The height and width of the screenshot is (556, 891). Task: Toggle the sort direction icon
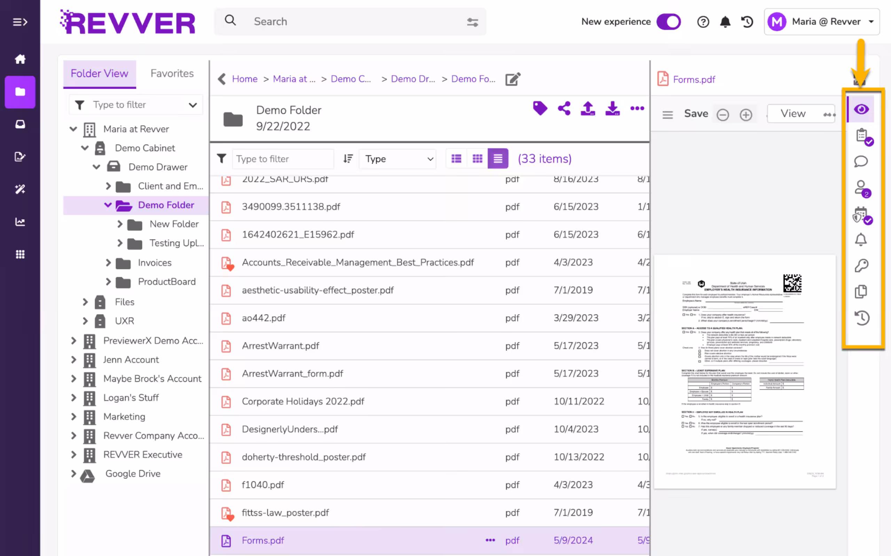[x=348, y=158]
